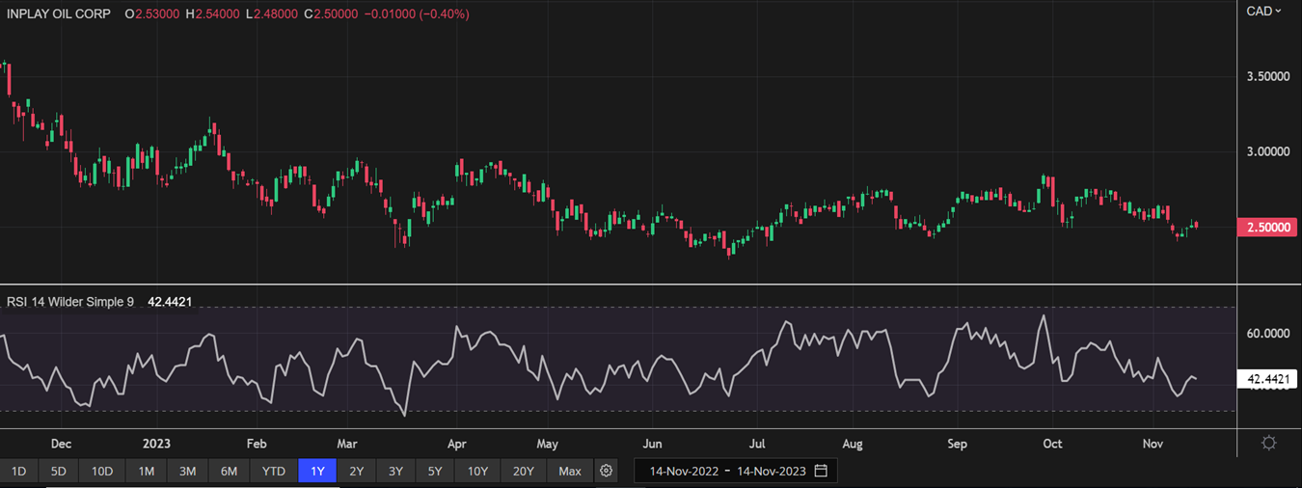Viewport: 1302px width, 488px height.
Task: Select the 10D time range
Action: pos(102,471)
